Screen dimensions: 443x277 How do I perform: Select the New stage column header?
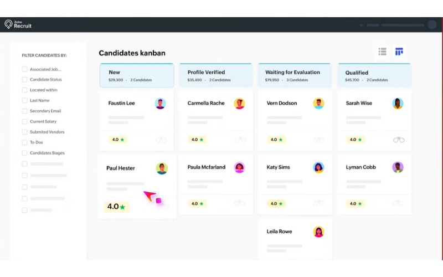(x=137, y=75)
